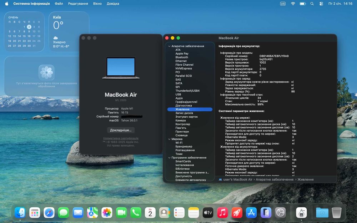Open the Trash in the Dock
This screenshot has width=357, height=223.
(336, 213)
